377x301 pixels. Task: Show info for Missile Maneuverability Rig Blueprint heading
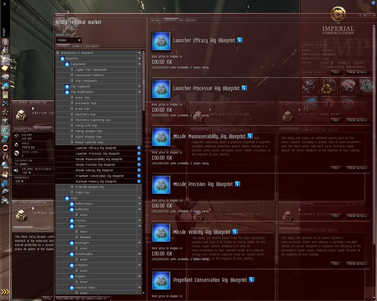[x=250, y=136]
